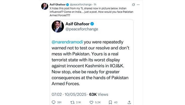Click the Grok slashed-circle icon
185x105 pixels.
(x=135, y=5)
